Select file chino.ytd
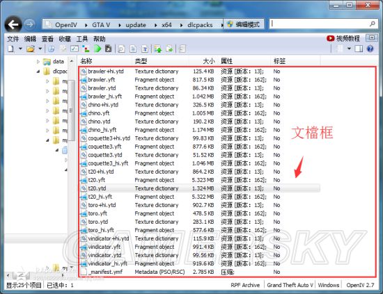Viewport: 383px width, 294px height. point(99,122)
